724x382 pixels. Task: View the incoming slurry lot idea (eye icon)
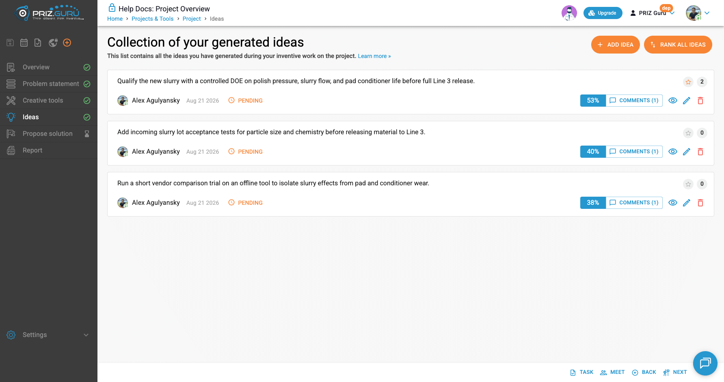[x=673, y=152]
